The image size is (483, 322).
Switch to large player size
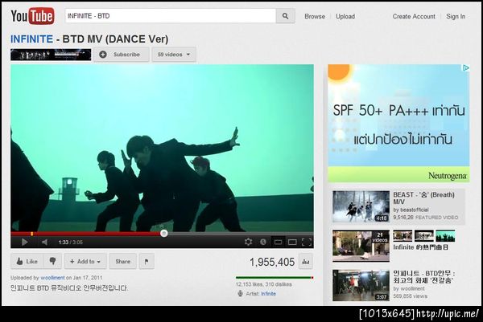292,243
